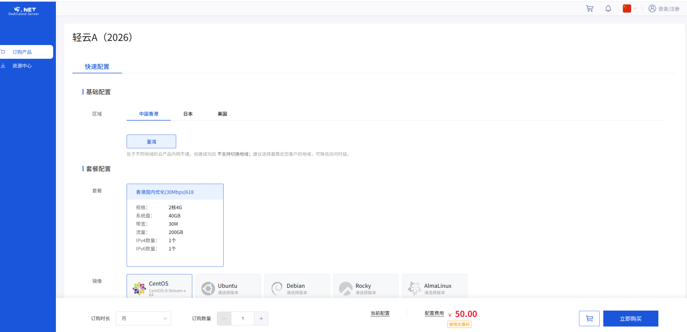The height and width of the screenshot is (332, 687).
Task: Add to cart with bottom cart button
Action: coord(589,319)
